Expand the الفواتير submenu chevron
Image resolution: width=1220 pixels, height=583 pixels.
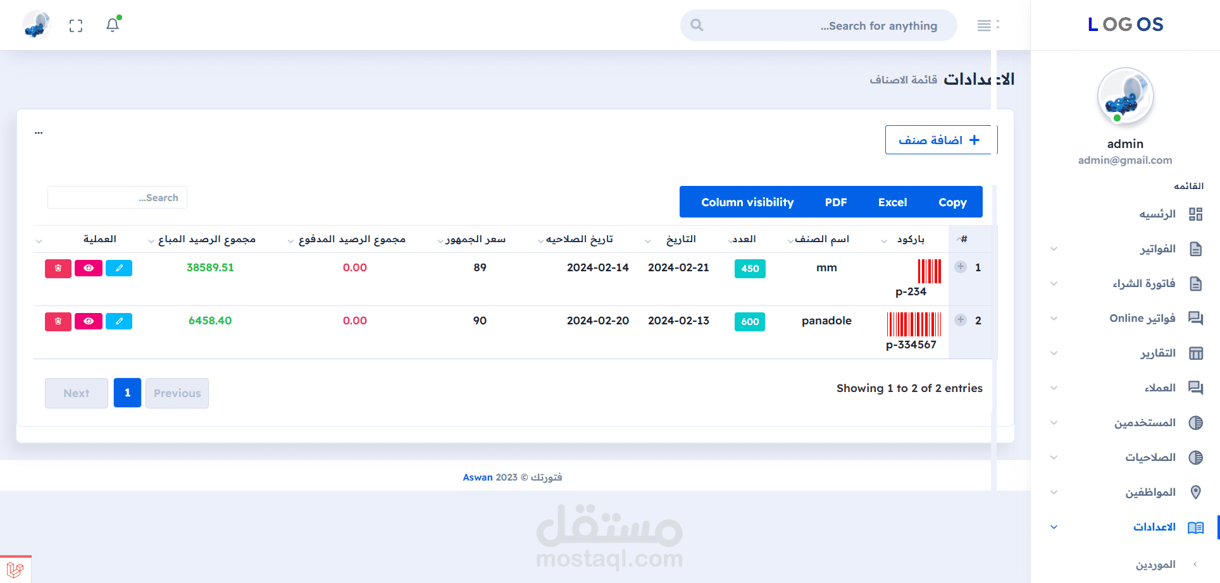(1054, 249)
